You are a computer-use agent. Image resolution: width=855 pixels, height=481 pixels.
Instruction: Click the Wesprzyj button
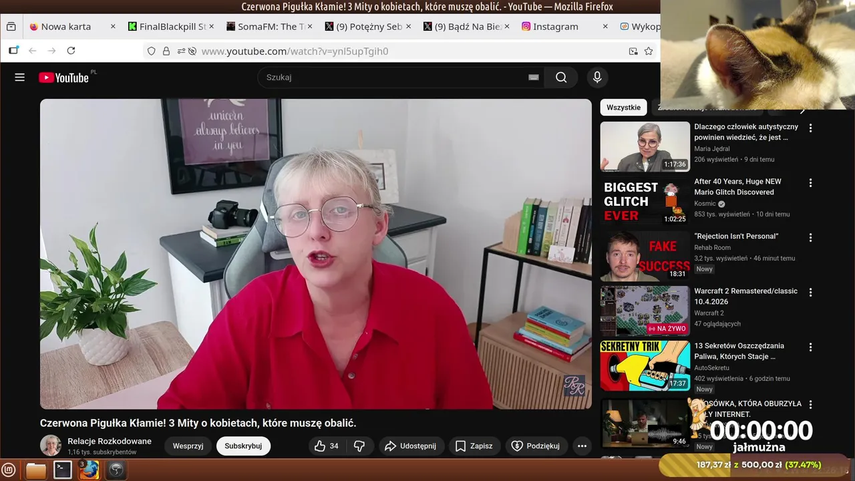188,446
